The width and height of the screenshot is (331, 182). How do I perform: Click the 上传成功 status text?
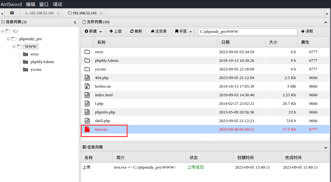tap(195, 167)
